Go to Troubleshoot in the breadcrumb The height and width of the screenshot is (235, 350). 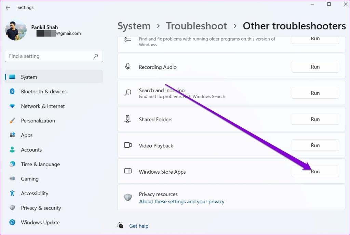point(196,26)
